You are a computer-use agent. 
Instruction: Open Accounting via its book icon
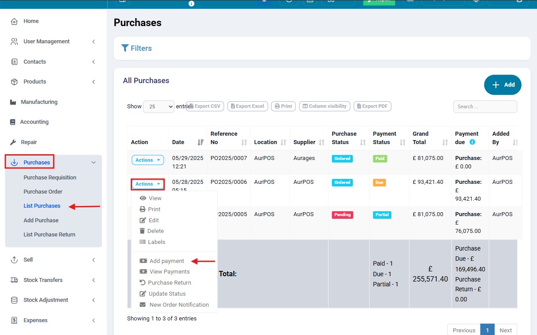coord(12,122)
